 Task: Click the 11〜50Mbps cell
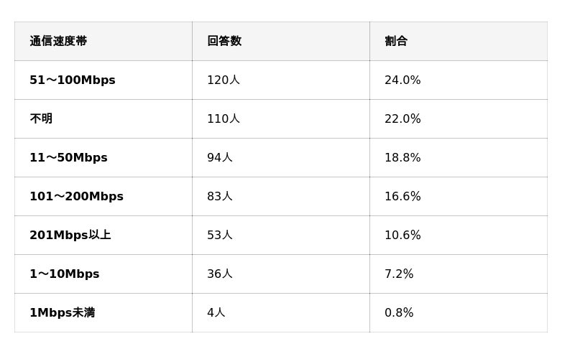tap(68, 158)
